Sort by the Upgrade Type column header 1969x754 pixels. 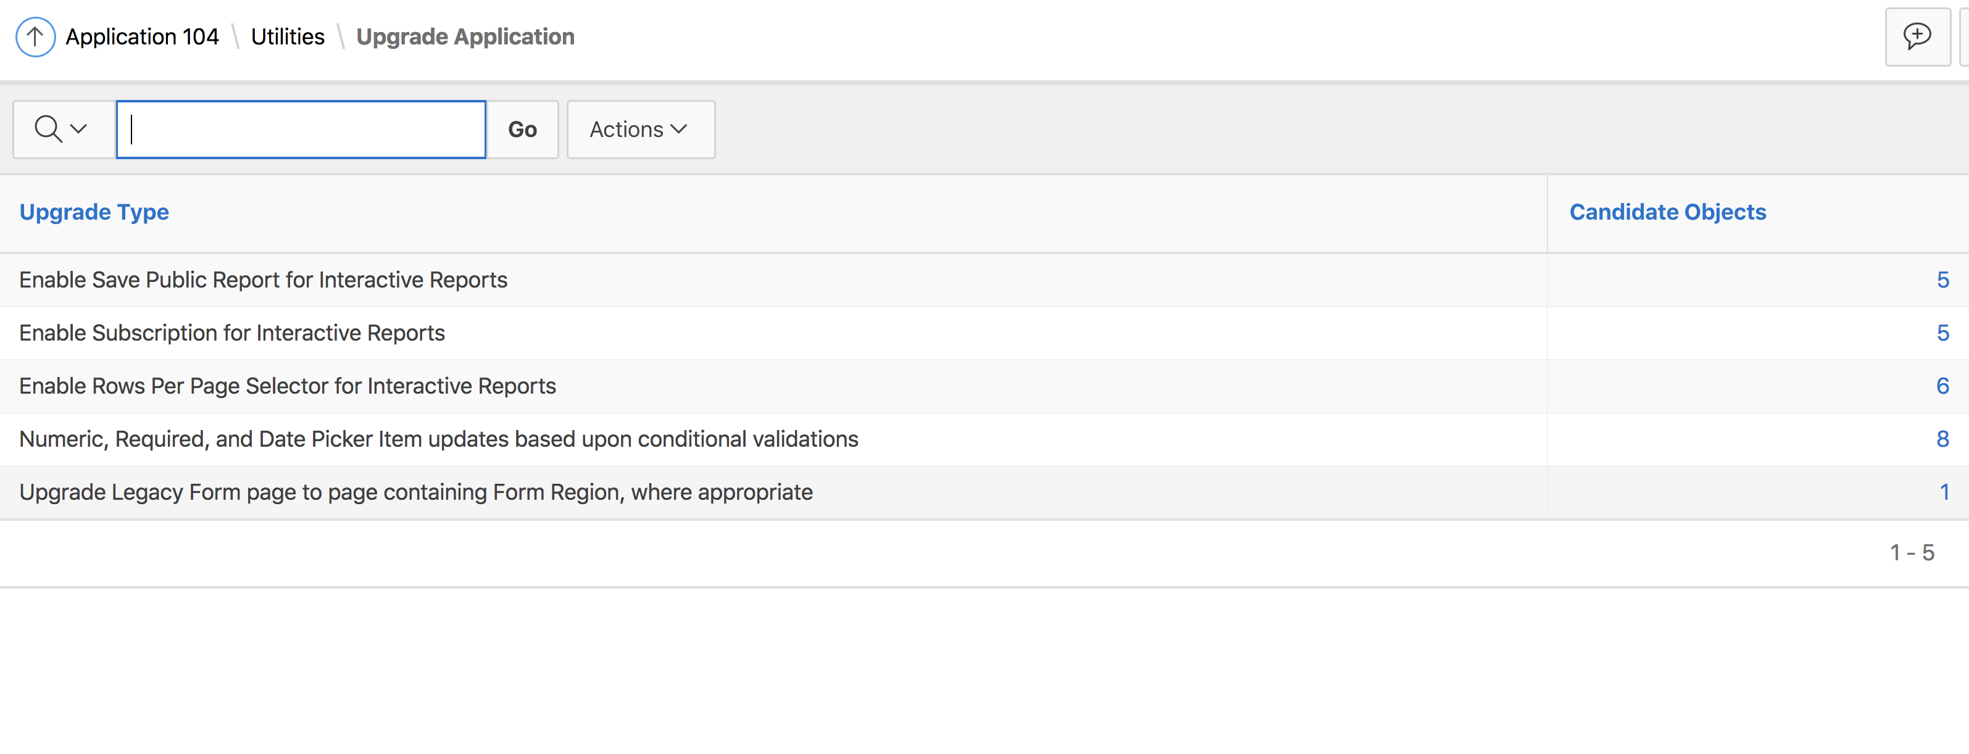pos(94,212)
